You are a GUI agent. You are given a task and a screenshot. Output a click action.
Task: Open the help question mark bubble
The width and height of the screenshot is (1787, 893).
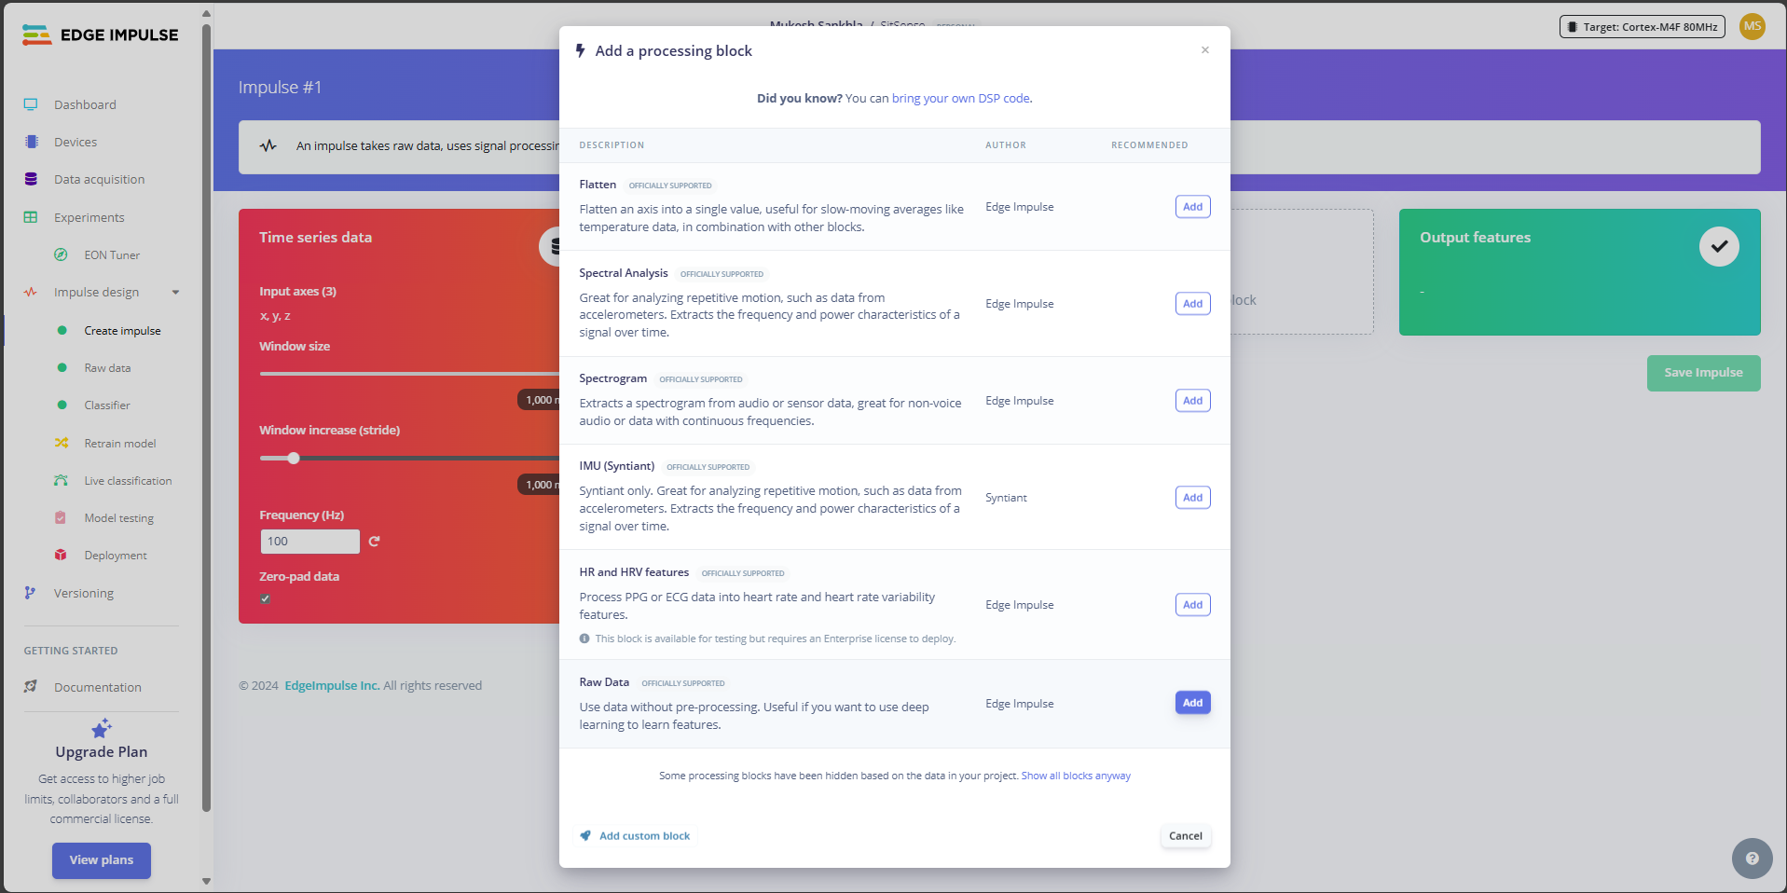(x=1752, y=859)
